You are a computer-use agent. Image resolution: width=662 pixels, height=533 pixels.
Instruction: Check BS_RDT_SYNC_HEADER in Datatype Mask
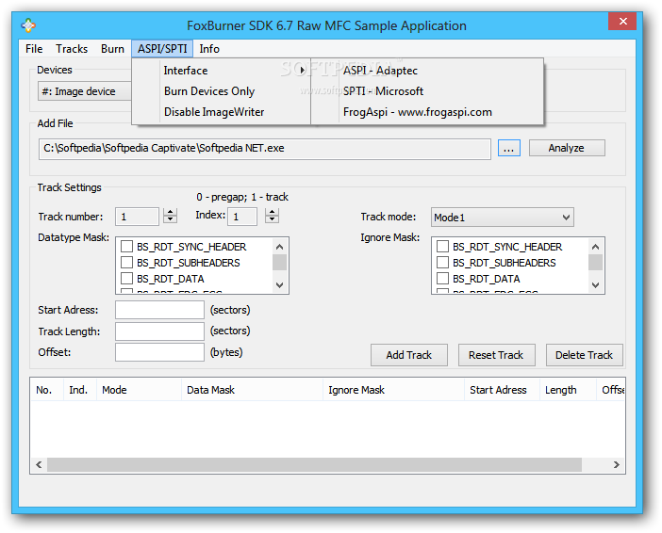point(127,247)
